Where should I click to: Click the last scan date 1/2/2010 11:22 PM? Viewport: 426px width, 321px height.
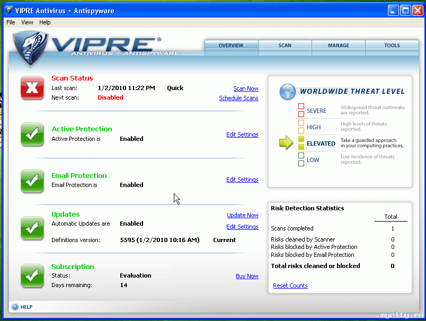tap(126, 88)
